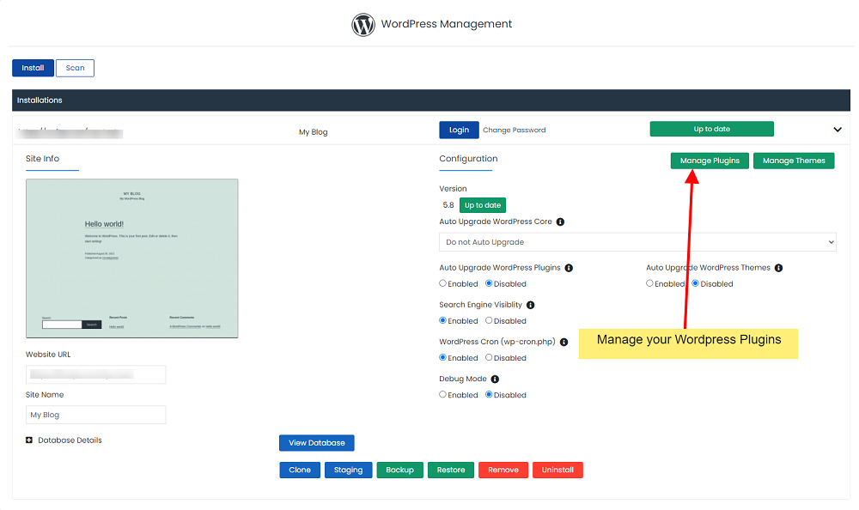This screenshot has width=859, height=510.
Task: Click the Backup button
Action: pos(400,470)
